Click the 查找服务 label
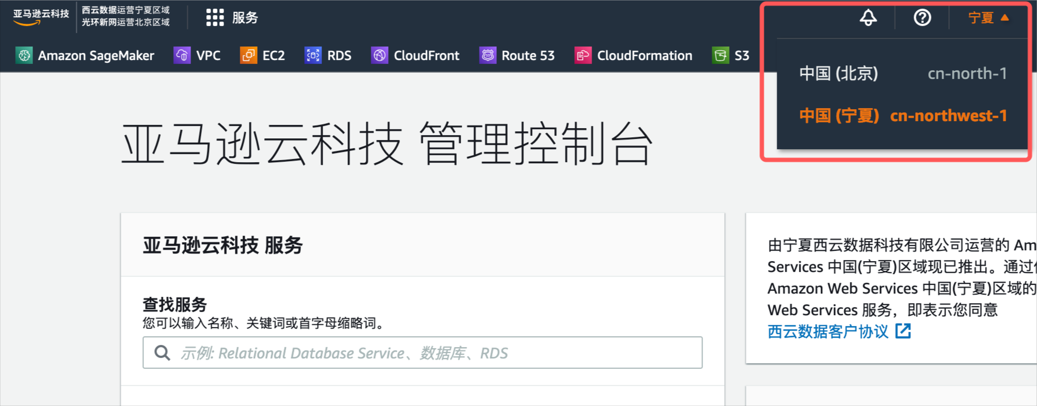Image resolution: width=1037 pixels, height=406 pixels. tap(175, 304)
